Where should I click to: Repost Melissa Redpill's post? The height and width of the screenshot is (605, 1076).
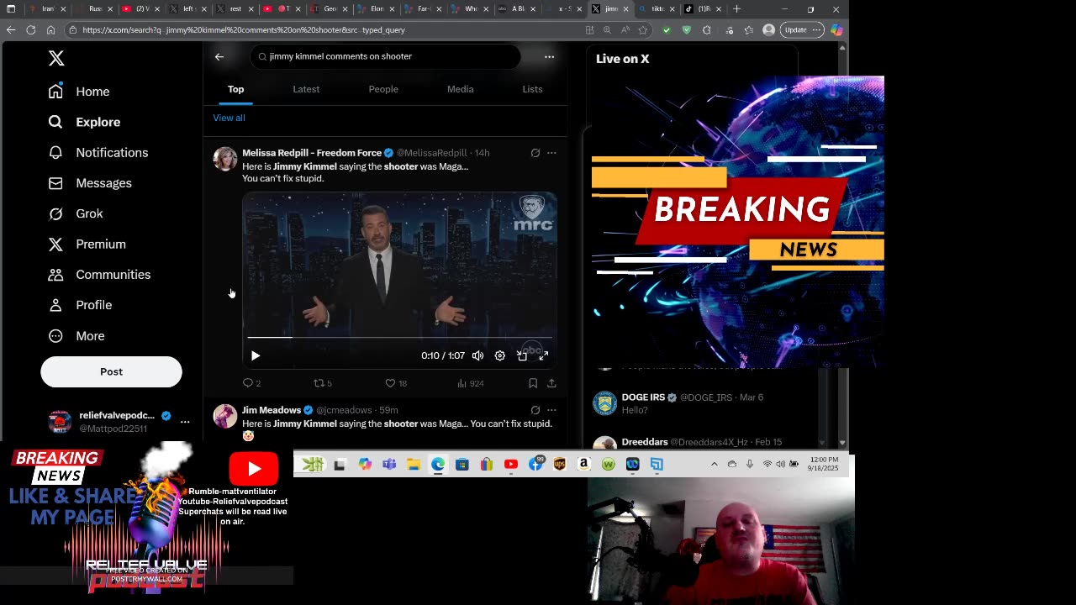coord(323,383)
